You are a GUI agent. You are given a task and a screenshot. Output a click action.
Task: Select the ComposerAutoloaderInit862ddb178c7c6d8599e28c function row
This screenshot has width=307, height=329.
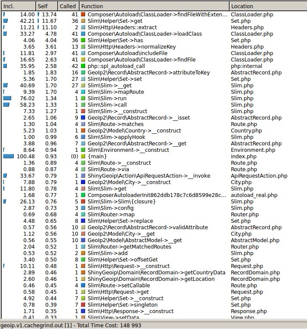coord(154,195)
